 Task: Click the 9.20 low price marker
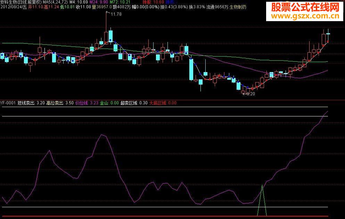[x=250, y=94]
